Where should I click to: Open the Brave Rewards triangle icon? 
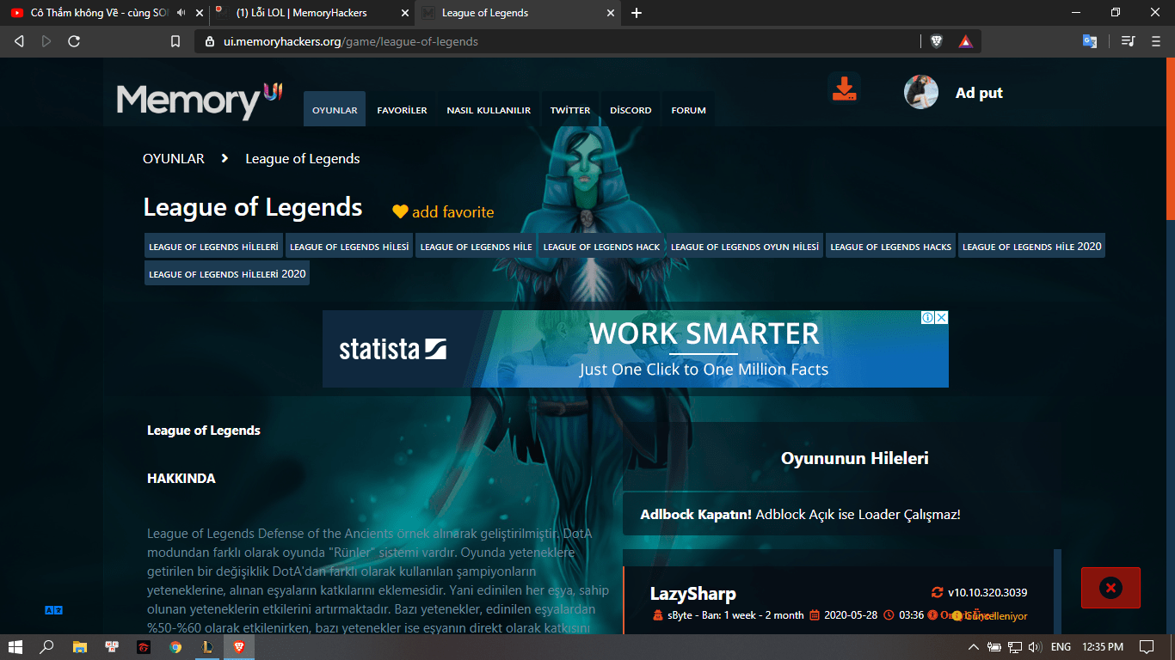pyautogui.click(x=965, y=41)
